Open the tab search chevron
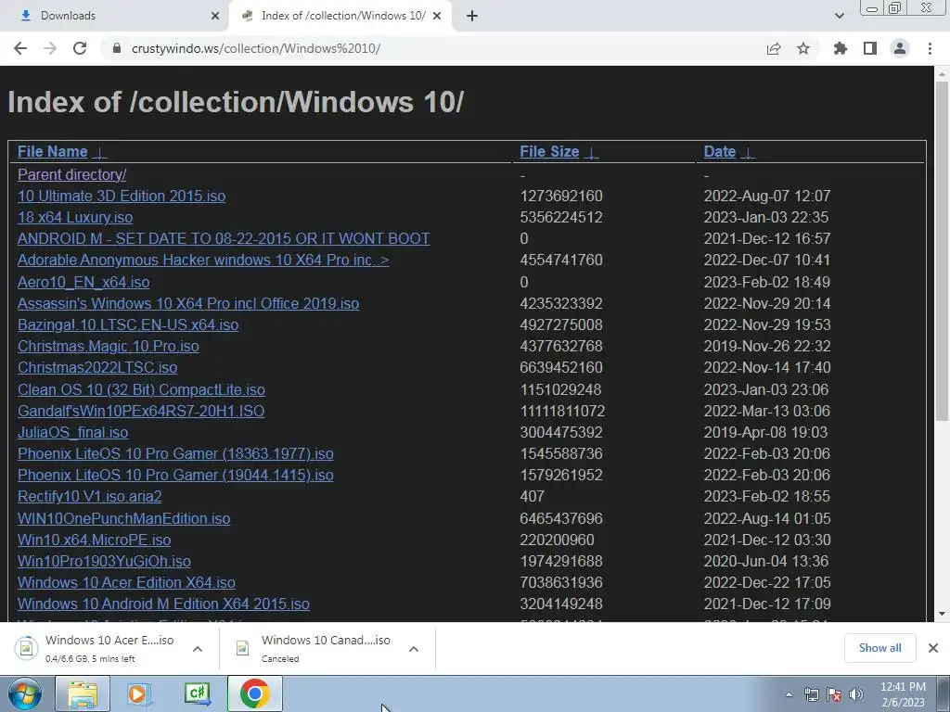Image resolution: width=950 pixels, height=712 pixels. 839,16
